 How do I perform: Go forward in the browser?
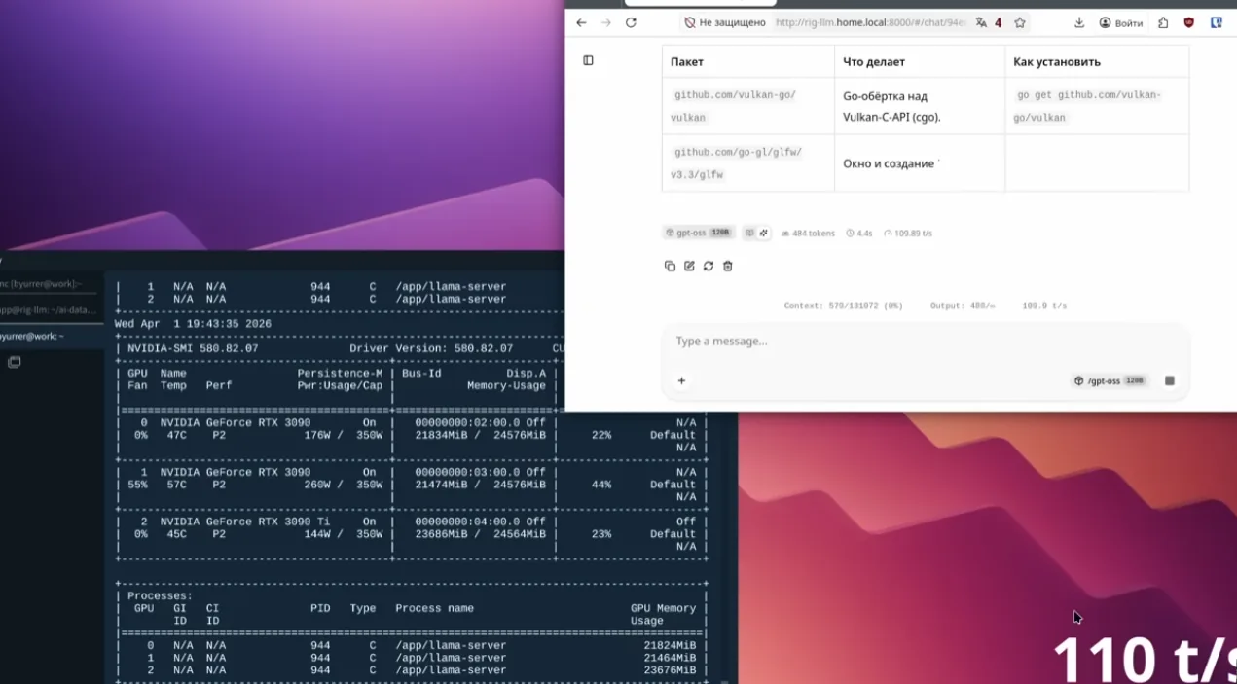click(605, 22)
